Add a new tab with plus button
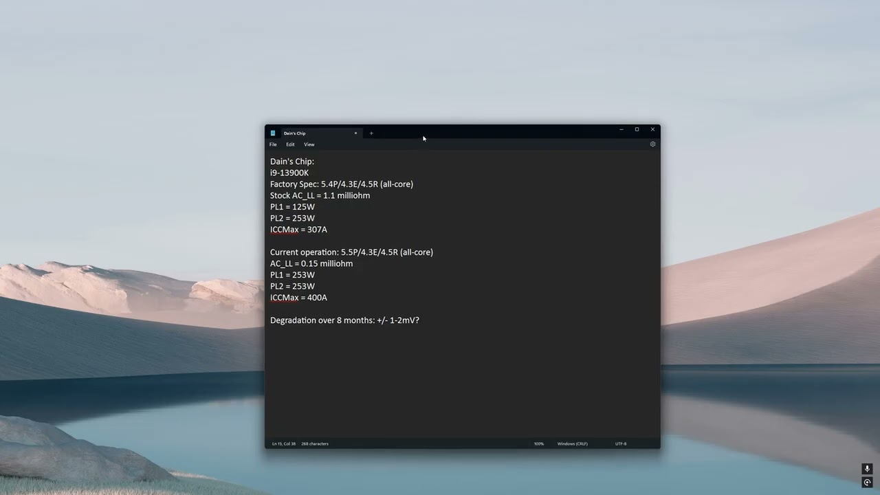 [x=371, y=133]
